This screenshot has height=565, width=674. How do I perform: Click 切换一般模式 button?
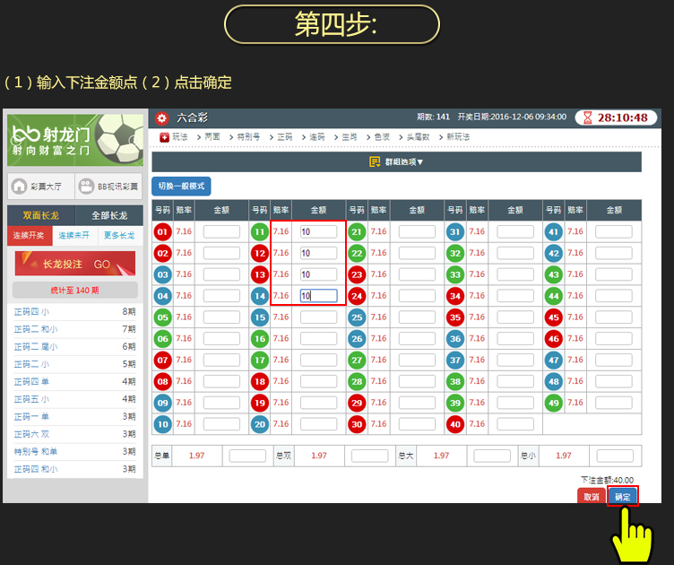tap(181, 187)
